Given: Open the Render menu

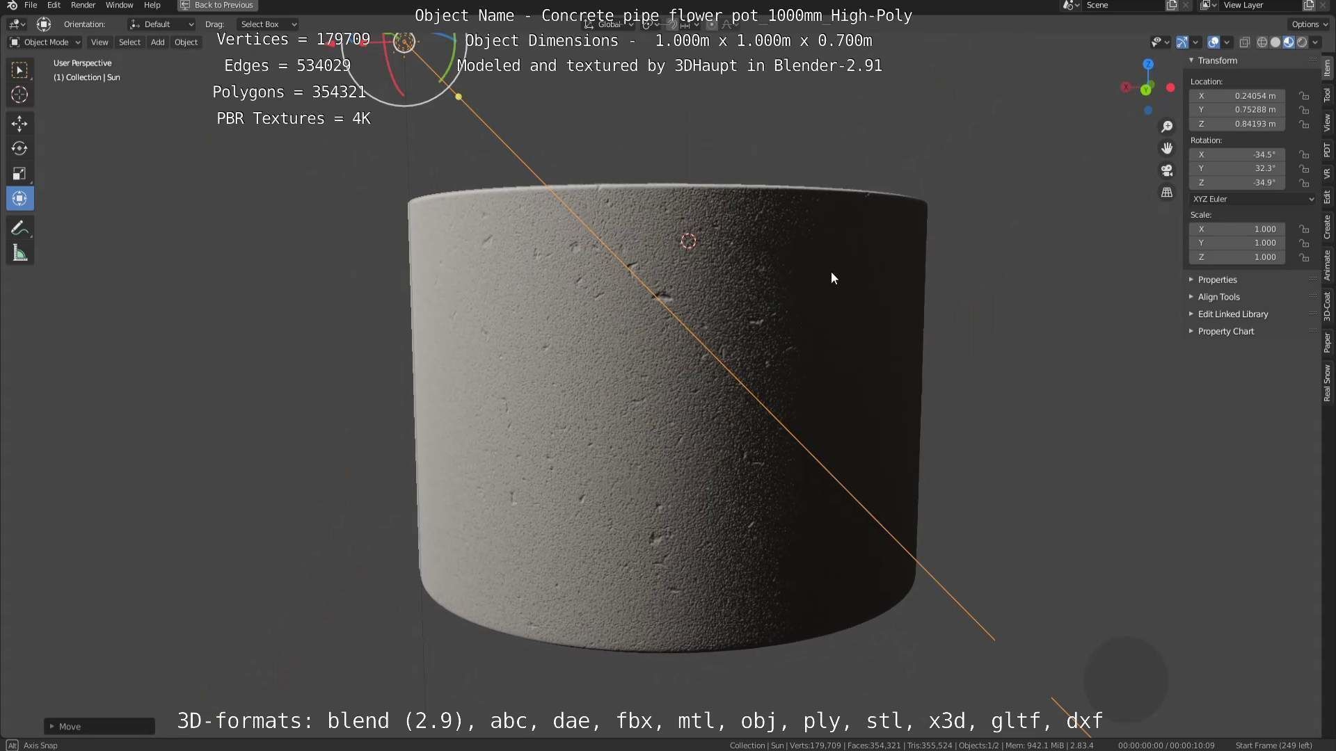Looking at the screenshot, I should click(83, 5).
